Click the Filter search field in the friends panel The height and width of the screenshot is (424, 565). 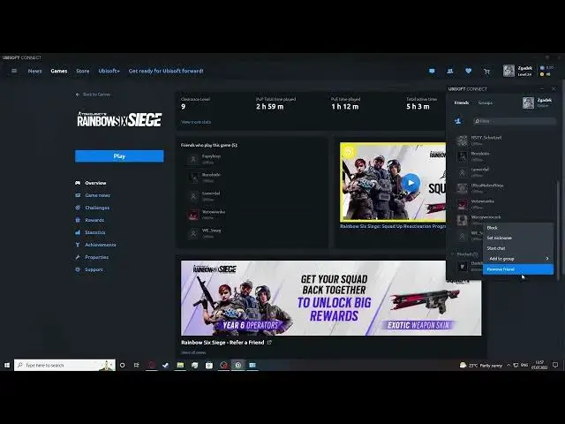(515, 121)
